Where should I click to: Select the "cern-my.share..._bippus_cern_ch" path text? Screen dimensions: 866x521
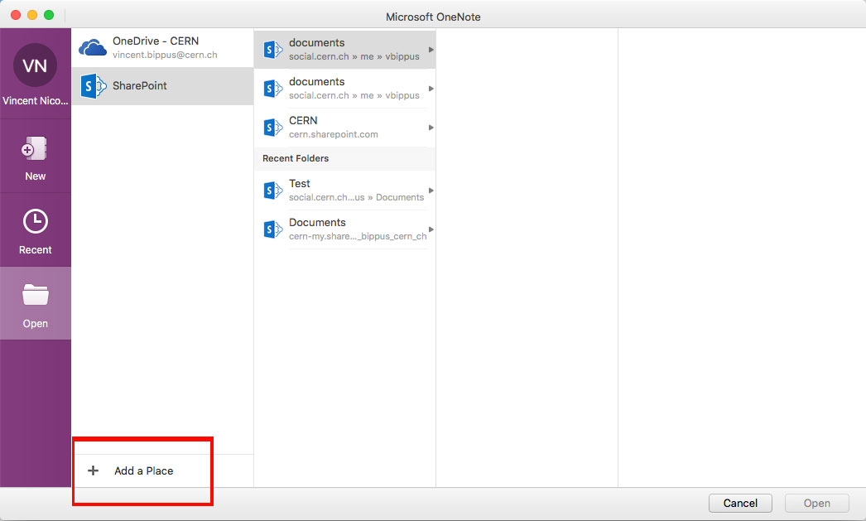(358, 236)
